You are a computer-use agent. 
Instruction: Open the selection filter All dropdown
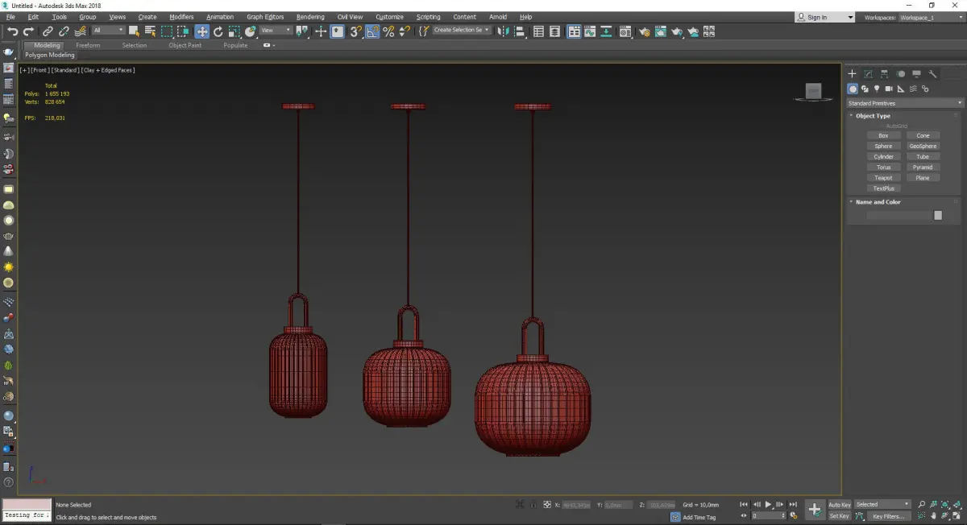108,31
